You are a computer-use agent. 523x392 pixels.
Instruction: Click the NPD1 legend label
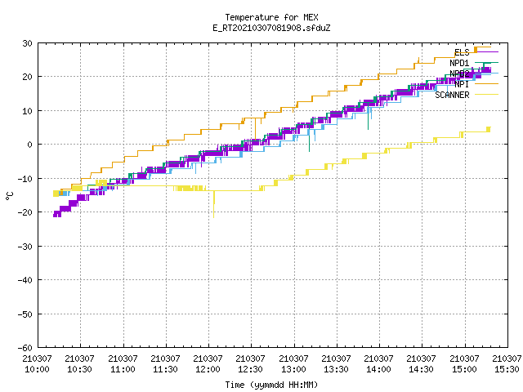coord(459,63)
